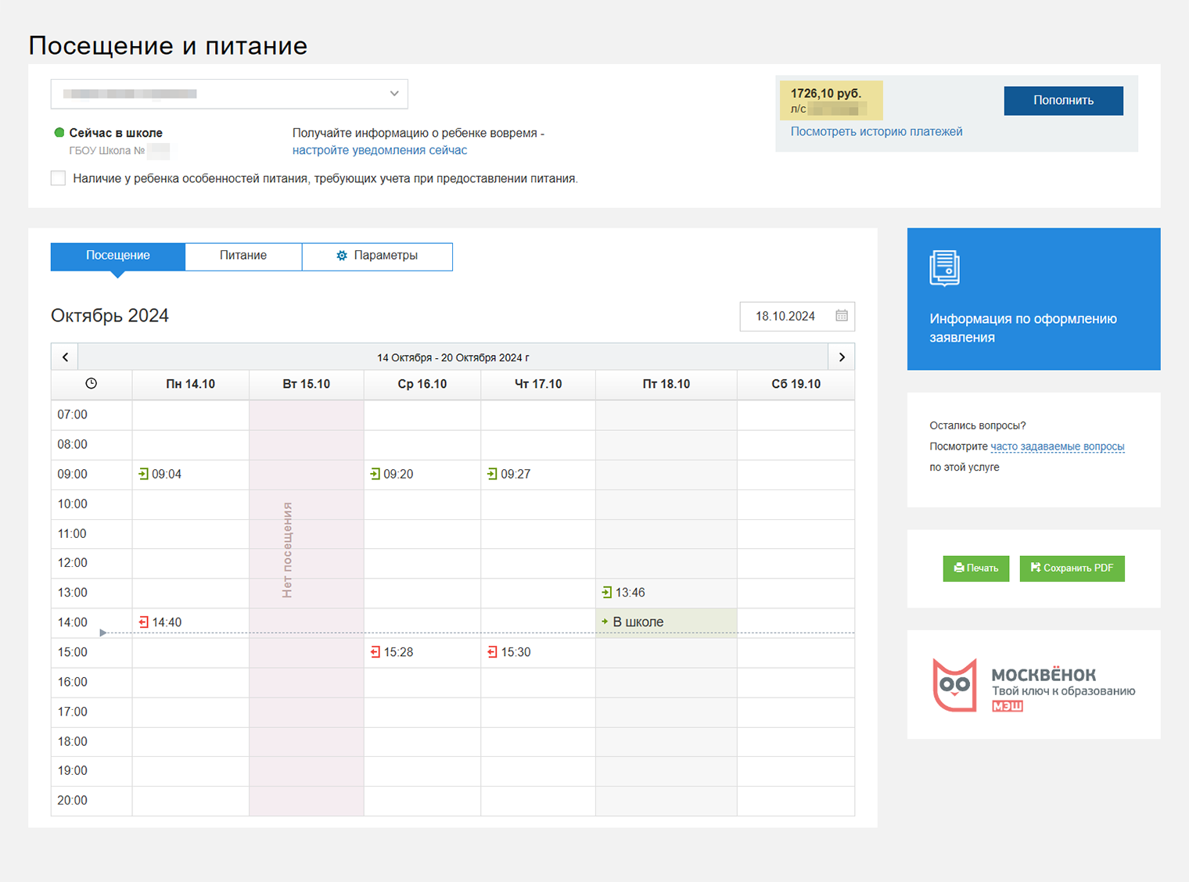Click the gear icon on Параметры tab

click(341, 256)
